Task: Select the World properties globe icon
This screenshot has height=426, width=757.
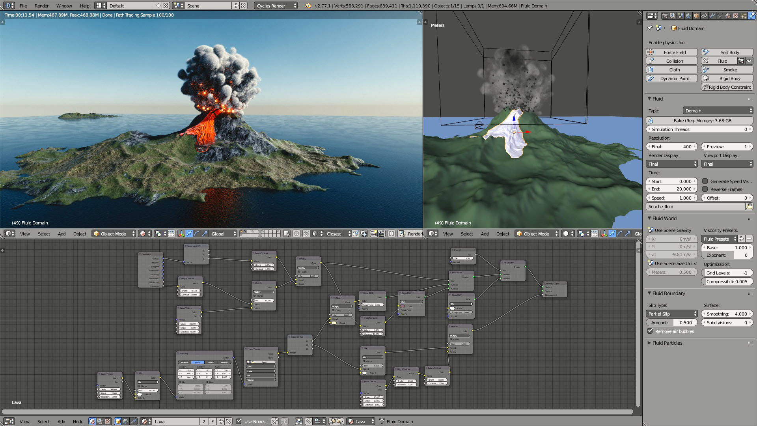Action: [688, 16]
